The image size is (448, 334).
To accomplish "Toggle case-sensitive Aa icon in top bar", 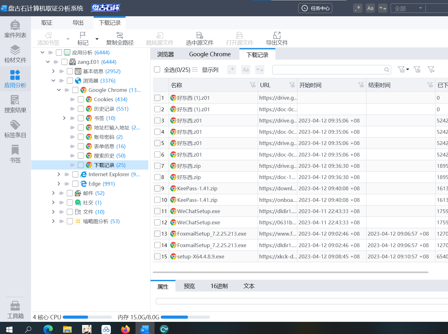I will (x=370, y=8).
